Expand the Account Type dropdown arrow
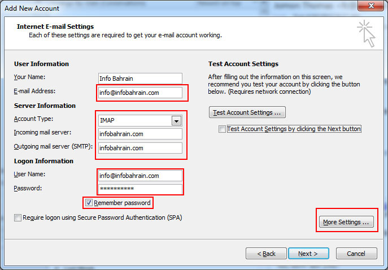 coord(176,120)
